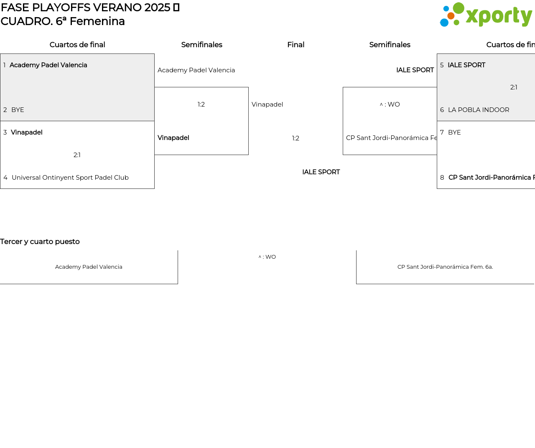Click the xporty logo
This screenshot has width=535, height=448.
pyautogui.click(x=486, y=15)
